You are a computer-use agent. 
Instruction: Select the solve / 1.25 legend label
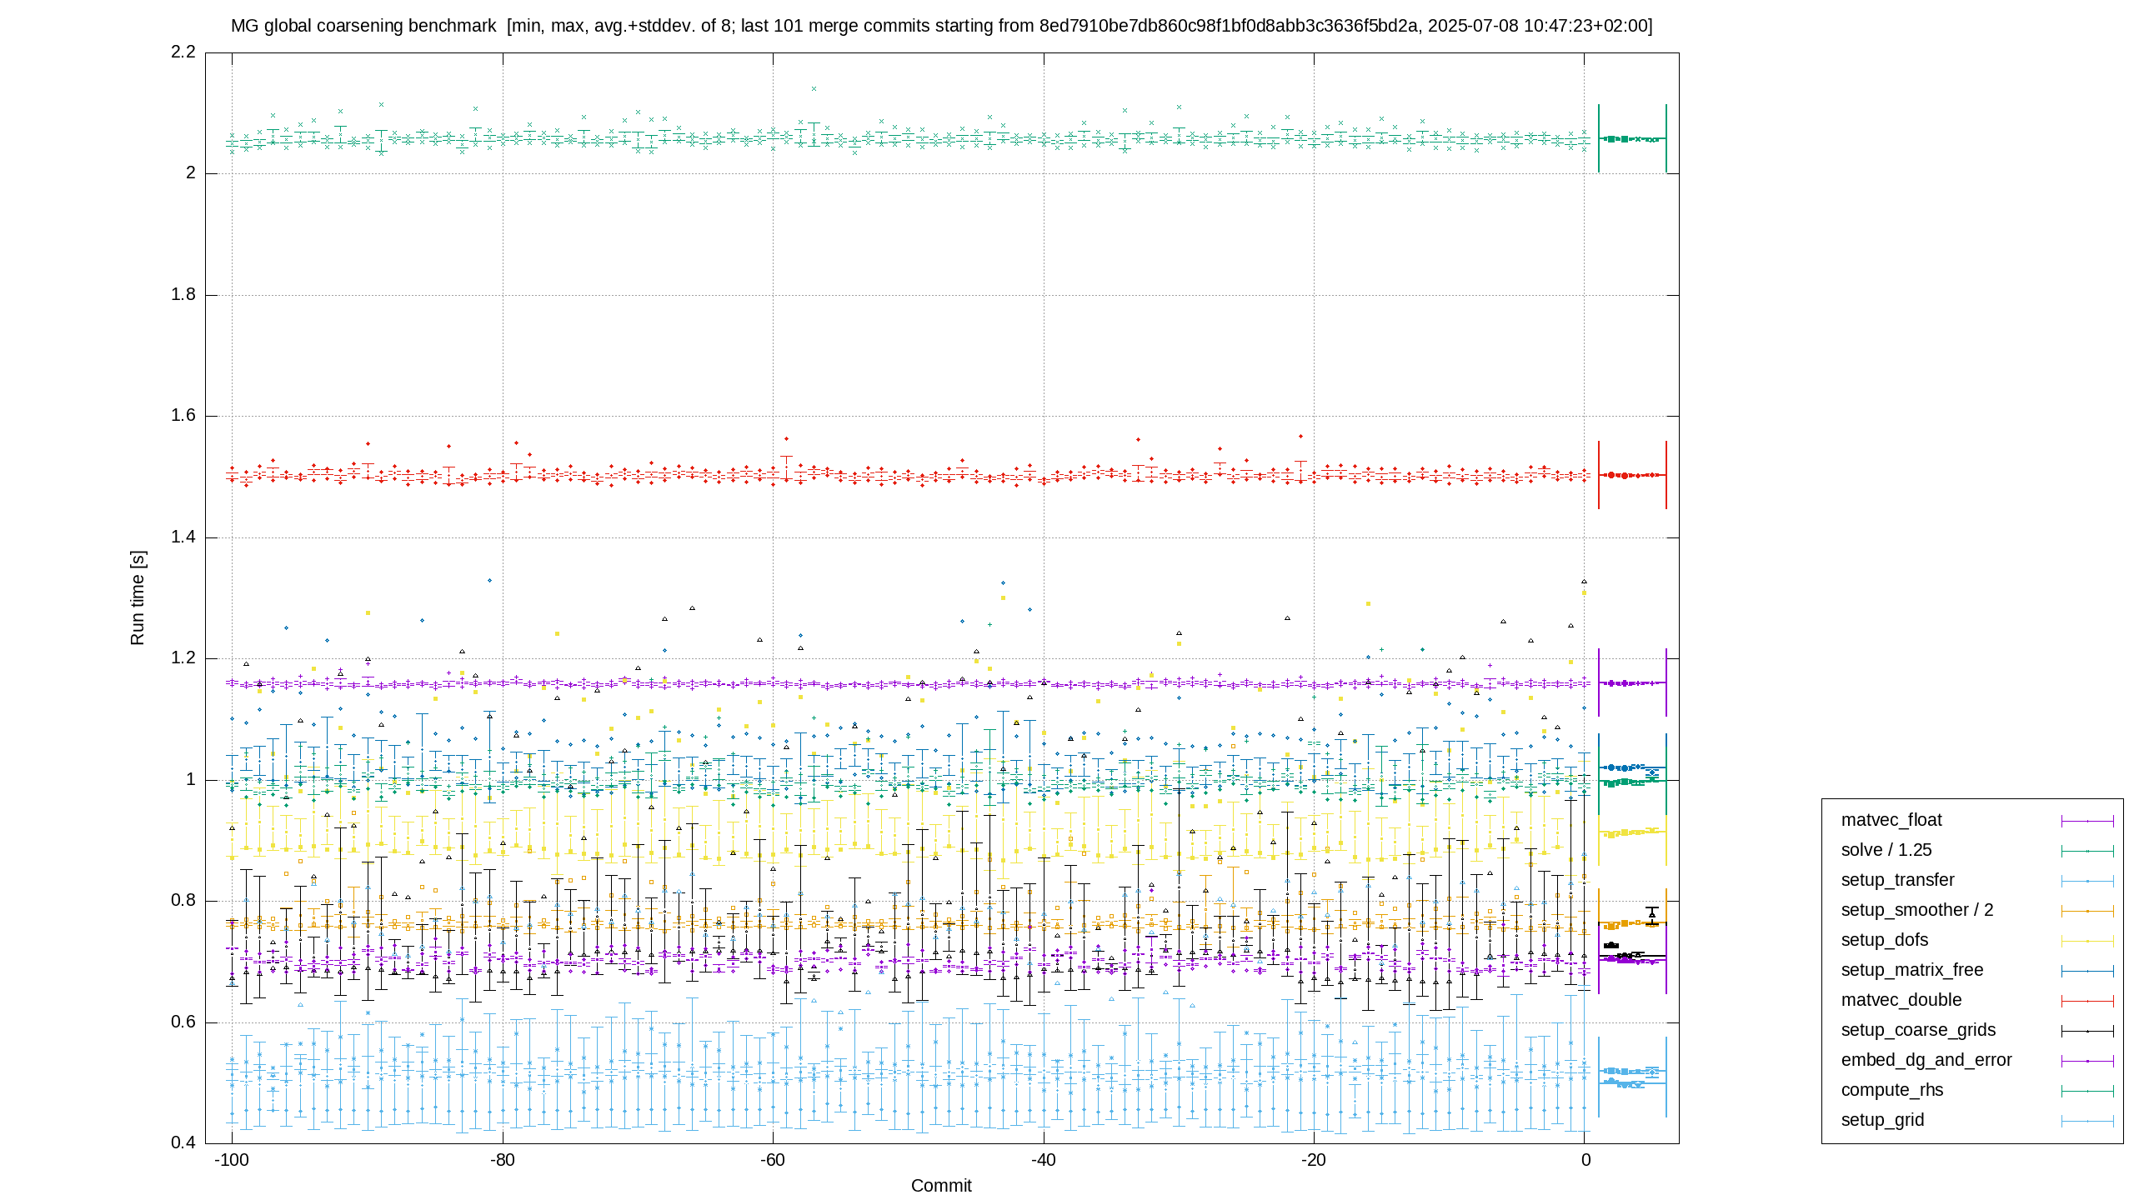[1886, 850]
